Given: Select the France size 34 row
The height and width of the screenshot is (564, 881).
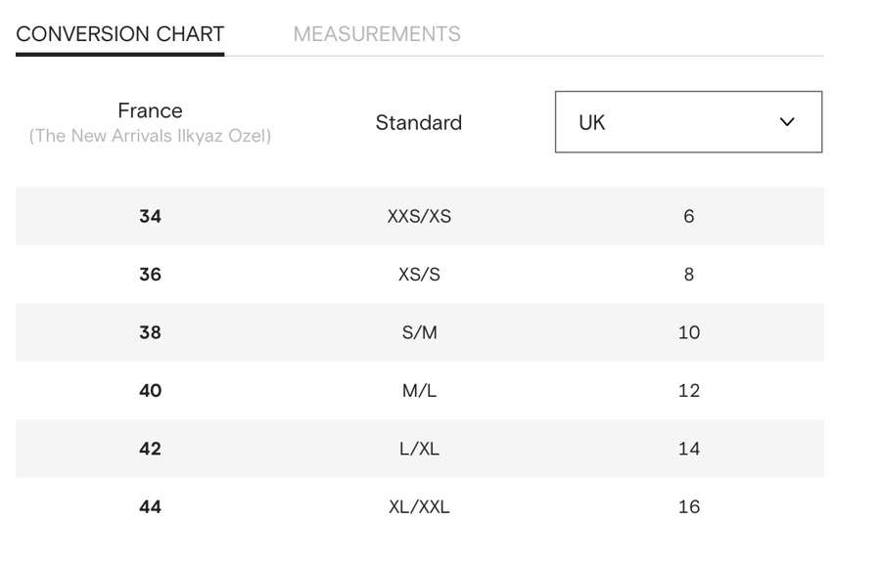Looking at the screenshot, I should 150,216.
